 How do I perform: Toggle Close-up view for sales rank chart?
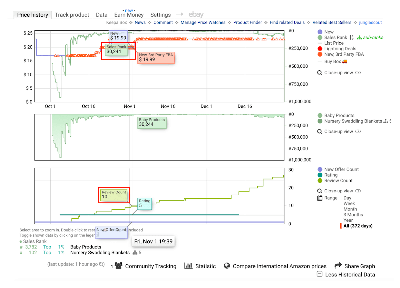[358, 131]
